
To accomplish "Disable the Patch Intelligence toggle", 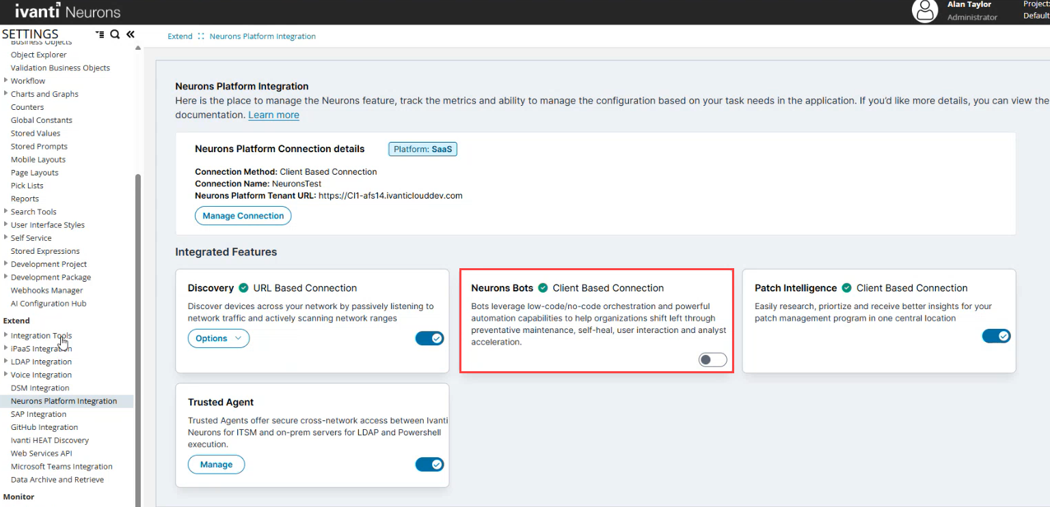I will click(x=996, y=336).
